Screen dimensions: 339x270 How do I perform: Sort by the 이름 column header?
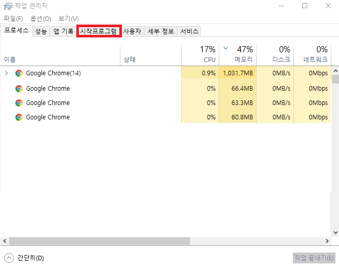[60, 55]
